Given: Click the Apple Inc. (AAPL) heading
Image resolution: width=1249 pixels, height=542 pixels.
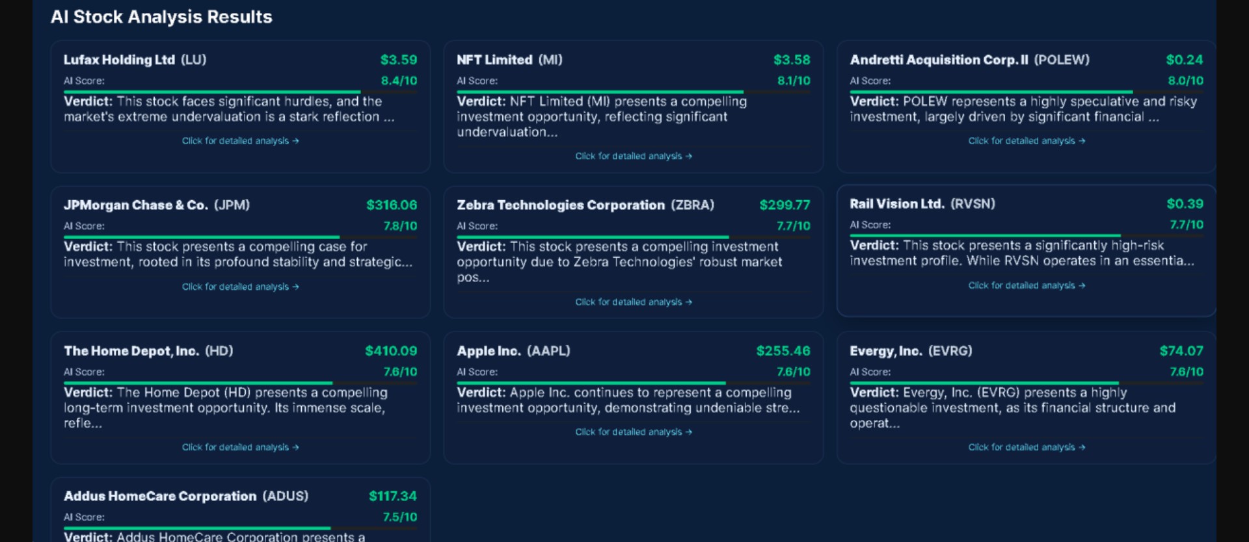Looking at the screenshot, I should [513, 351].
